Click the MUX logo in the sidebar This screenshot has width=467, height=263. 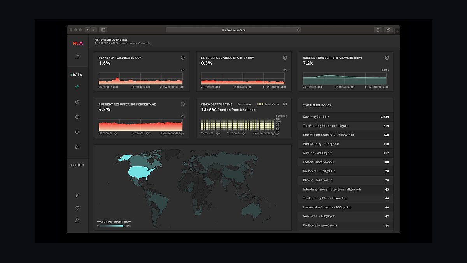77,43
